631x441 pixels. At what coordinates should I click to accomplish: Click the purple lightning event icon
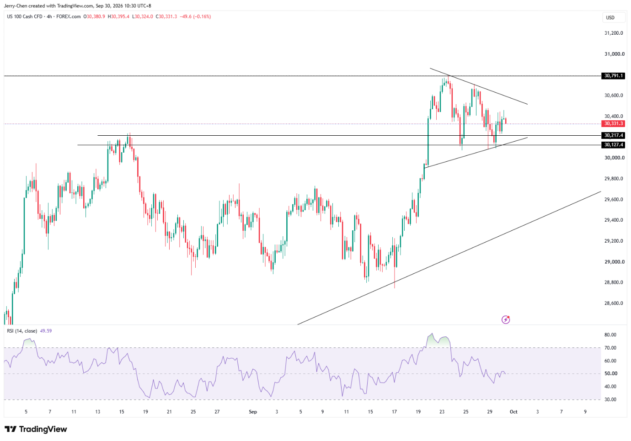click(506, 319)
